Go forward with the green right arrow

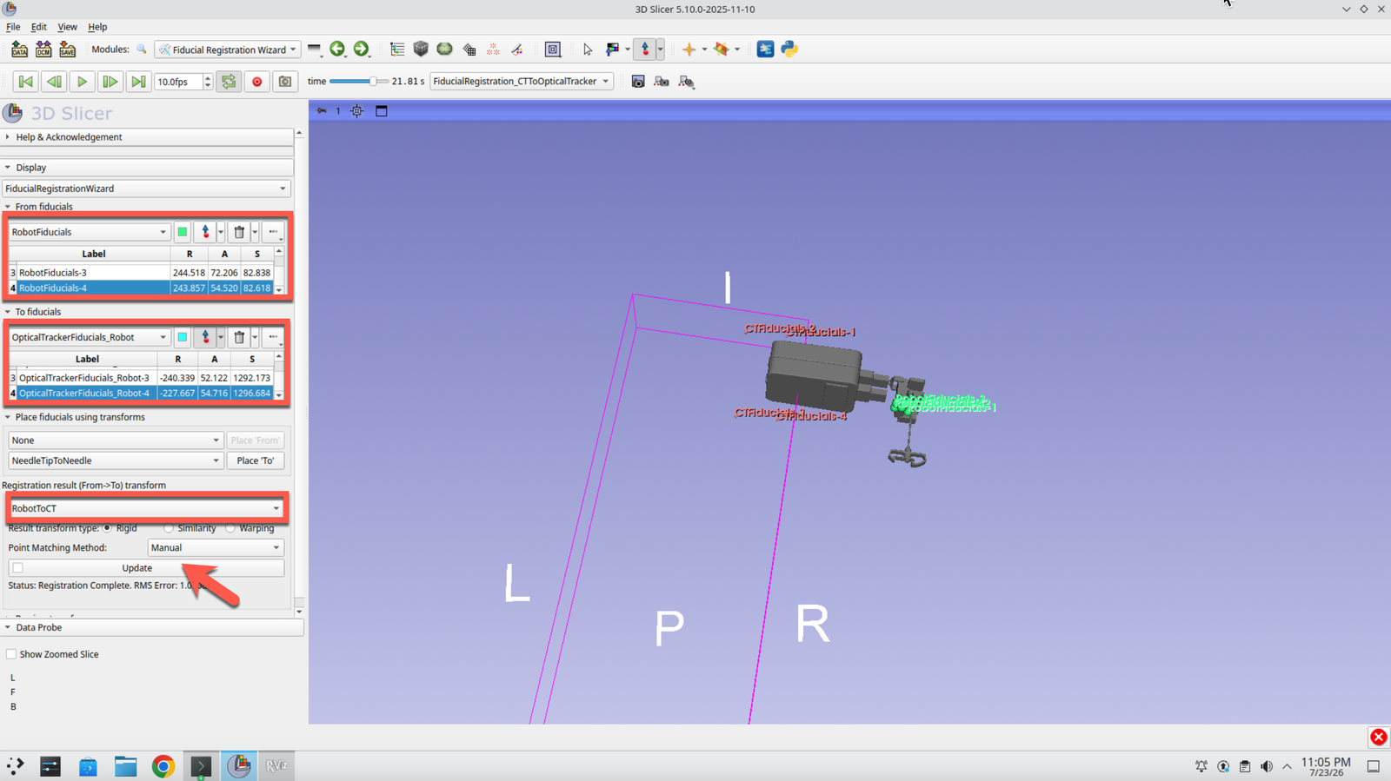(362, 50)
